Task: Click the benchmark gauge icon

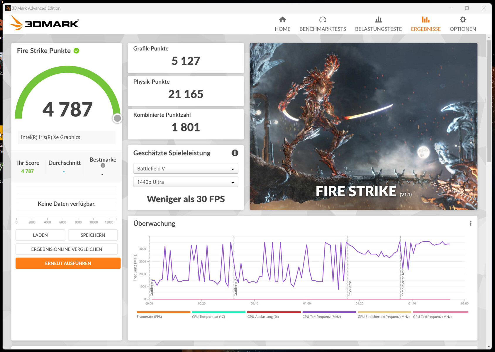Action: pos(323,20)
